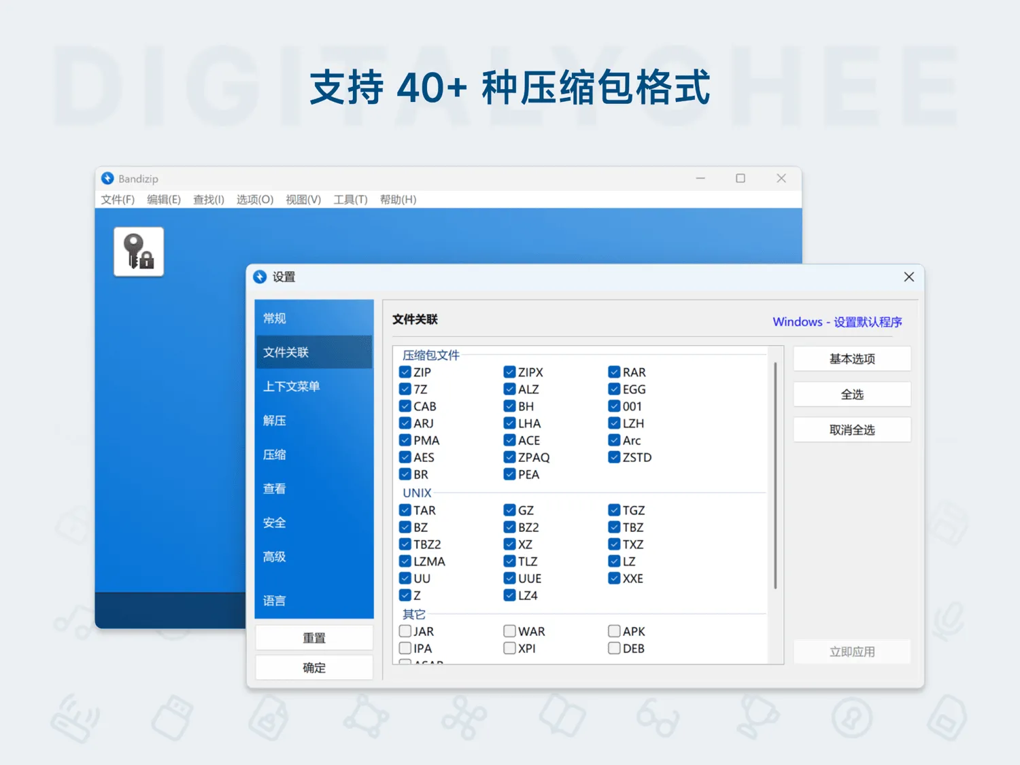Open Windows - 设置默认程序 link

(x=837, y=322)
